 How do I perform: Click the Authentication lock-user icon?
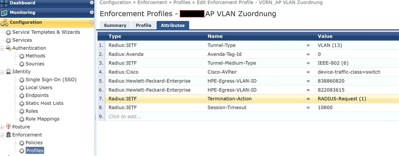click(x=9, y=48)
